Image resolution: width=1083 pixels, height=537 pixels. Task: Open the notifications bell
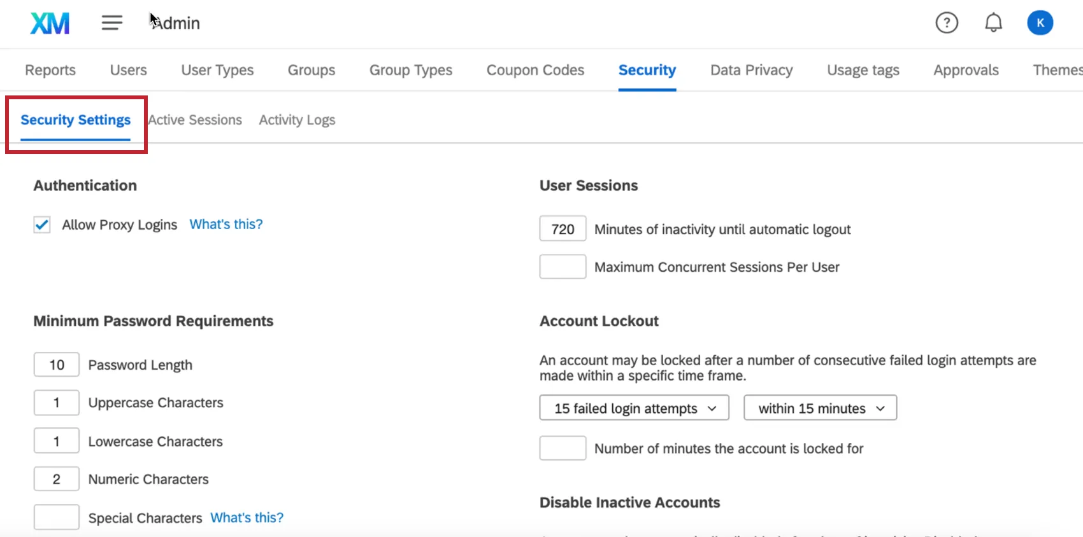pyautogui.click(x=993, y=24)
